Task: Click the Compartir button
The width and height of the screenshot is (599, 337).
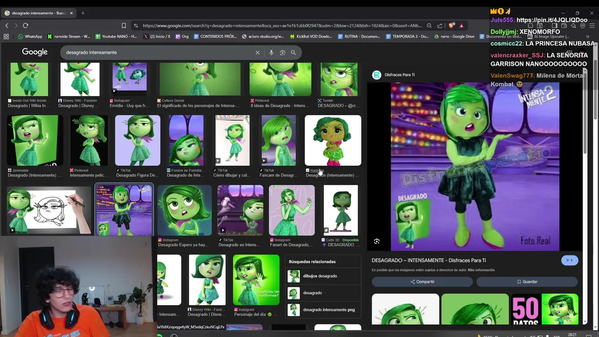Action: coord(422,282)
